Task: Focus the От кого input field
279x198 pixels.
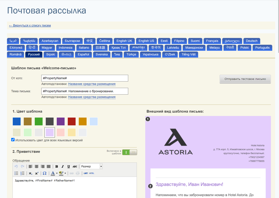Action: point(85,78)
